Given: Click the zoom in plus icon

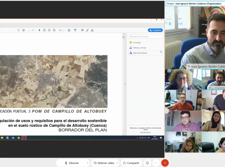Looking at the screenshot, I should click(54, 30).
